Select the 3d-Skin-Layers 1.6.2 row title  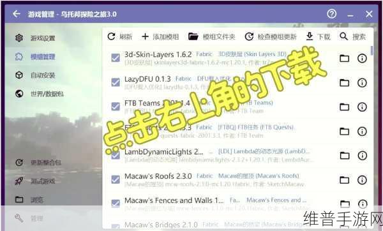coord(158,54)
